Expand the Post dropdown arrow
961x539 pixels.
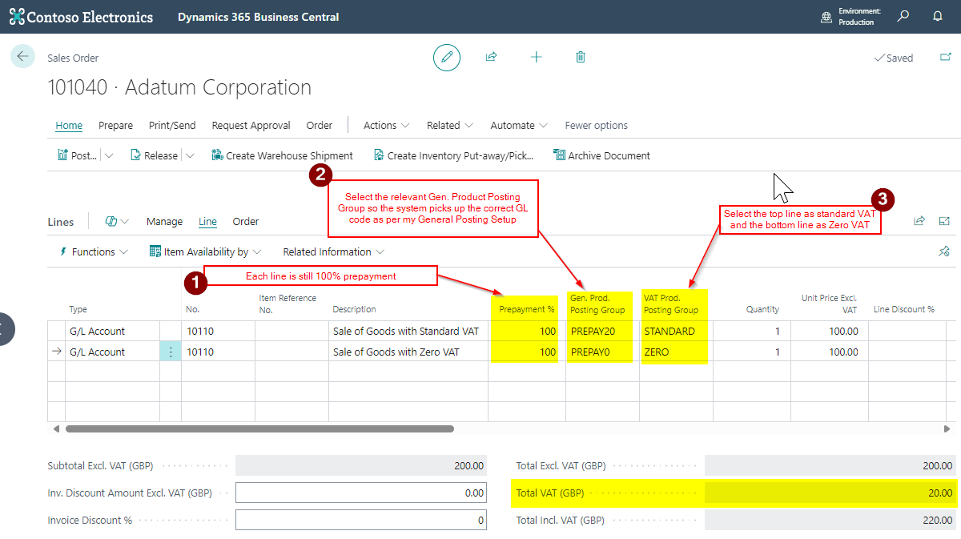pyautogui.click(x=109, y=156)
